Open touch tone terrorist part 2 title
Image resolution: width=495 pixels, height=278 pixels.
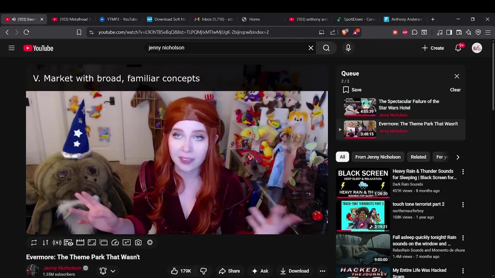pos(418,204)
